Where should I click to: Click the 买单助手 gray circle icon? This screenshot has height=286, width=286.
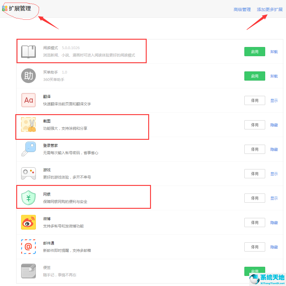(28, 76)
